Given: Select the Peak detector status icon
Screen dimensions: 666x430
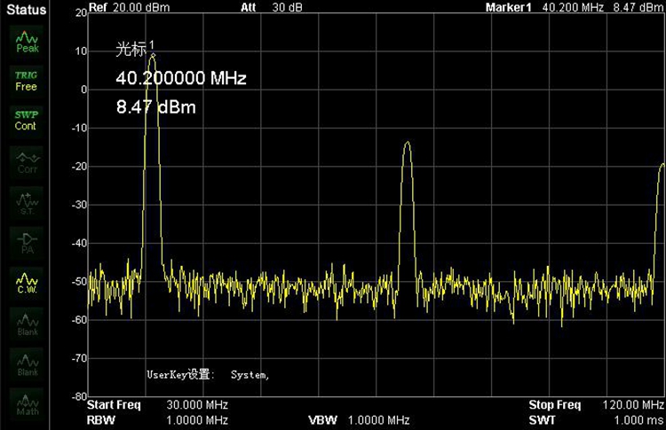Looking at the screenshot, I should [x=27, y=41].
